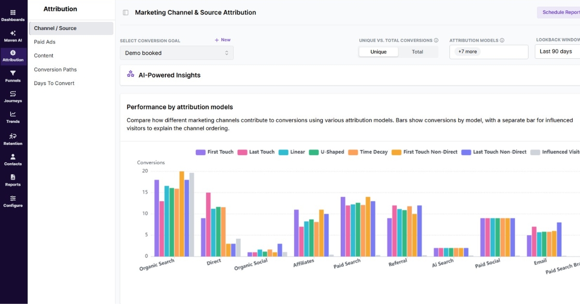The height and width of the screenshot is (304, 580).
Task: Go to Conversion Paths page
Action: [55, 69]
